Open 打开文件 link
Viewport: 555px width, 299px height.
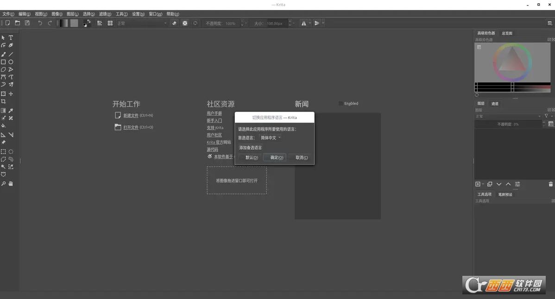point(131,127)
